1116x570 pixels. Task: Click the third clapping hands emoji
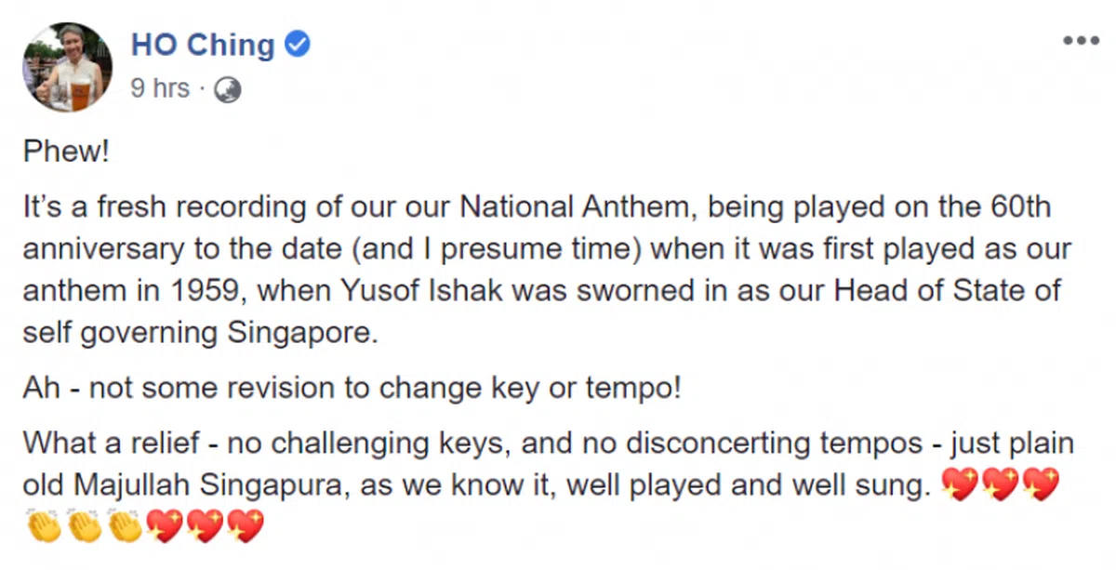pyautogui.click(x=125, y=526)
